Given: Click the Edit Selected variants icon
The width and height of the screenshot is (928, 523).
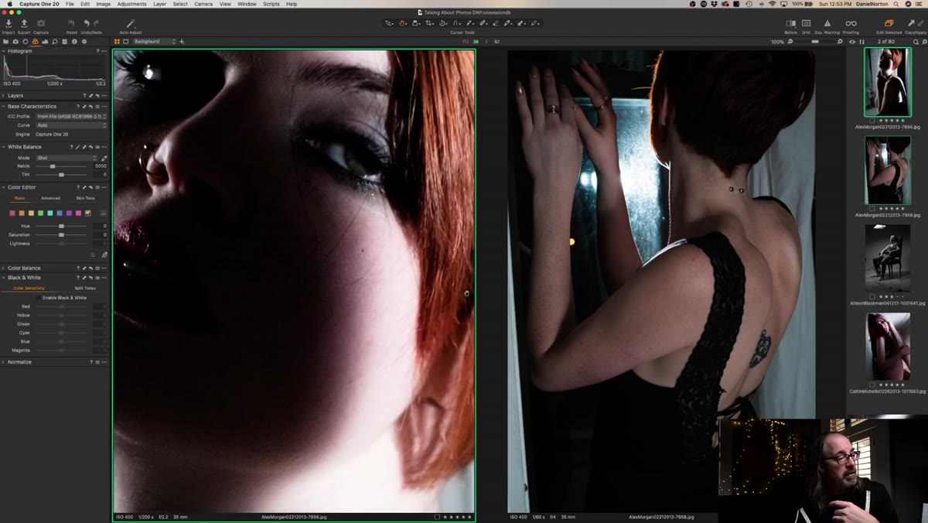Looking at the screenshot, I should point(889,24).
